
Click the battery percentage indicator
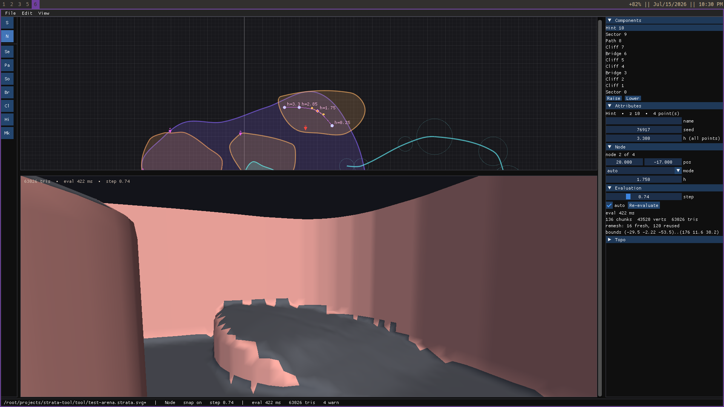635,4
